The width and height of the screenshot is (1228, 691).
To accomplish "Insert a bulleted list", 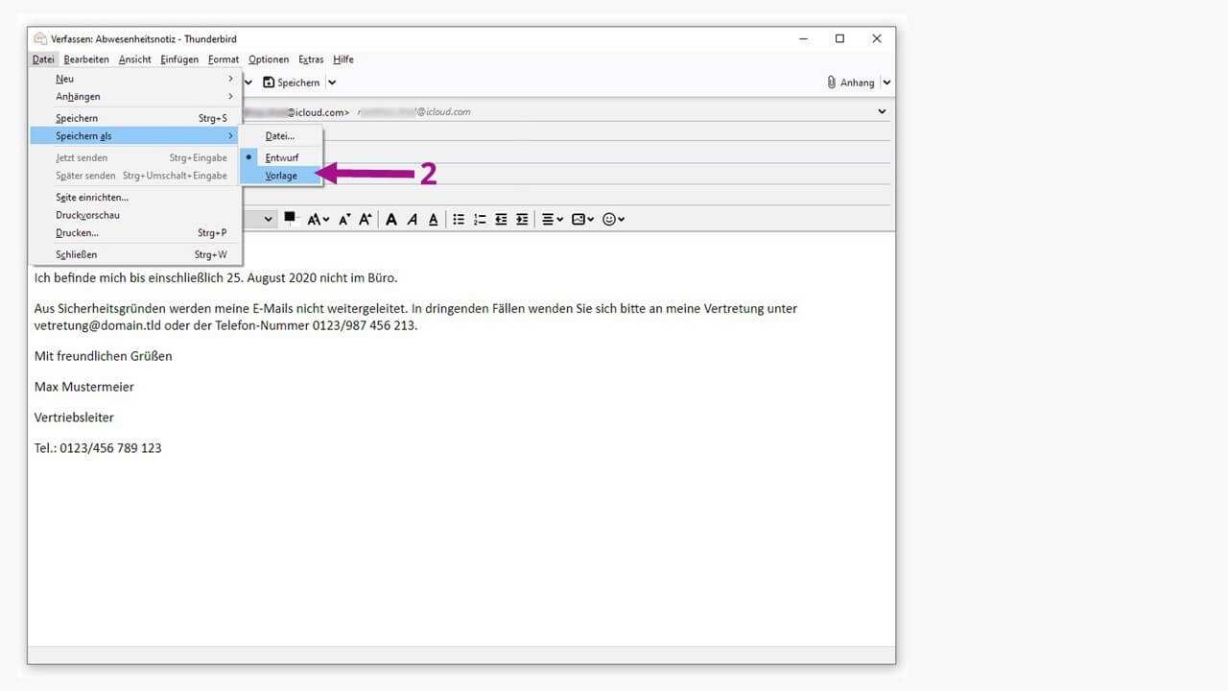I will click(x=459, y=220).
